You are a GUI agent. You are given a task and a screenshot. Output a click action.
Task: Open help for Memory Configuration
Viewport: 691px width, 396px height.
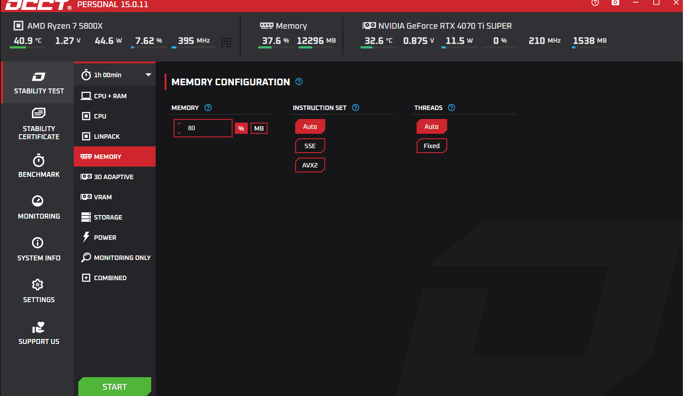tap(299, 82)
